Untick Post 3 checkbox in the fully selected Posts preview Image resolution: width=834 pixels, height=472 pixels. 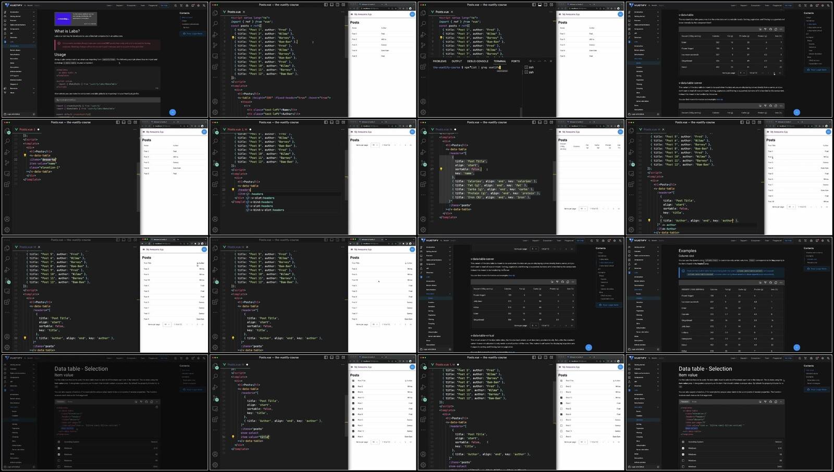(353, 420)
